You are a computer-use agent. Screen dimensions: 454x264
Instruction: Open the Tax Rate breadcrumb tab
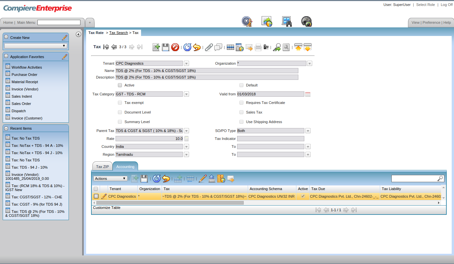[x=96, y=33]
